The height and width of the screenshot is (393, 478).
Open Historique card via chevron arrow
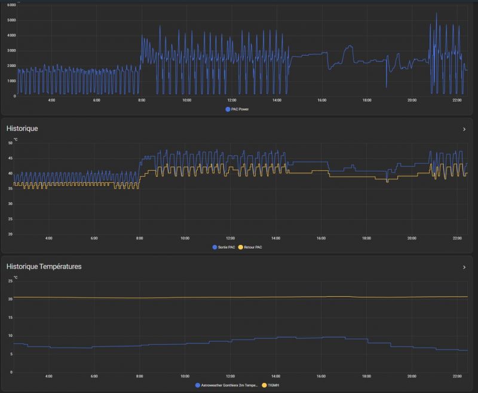pos(464,129)
